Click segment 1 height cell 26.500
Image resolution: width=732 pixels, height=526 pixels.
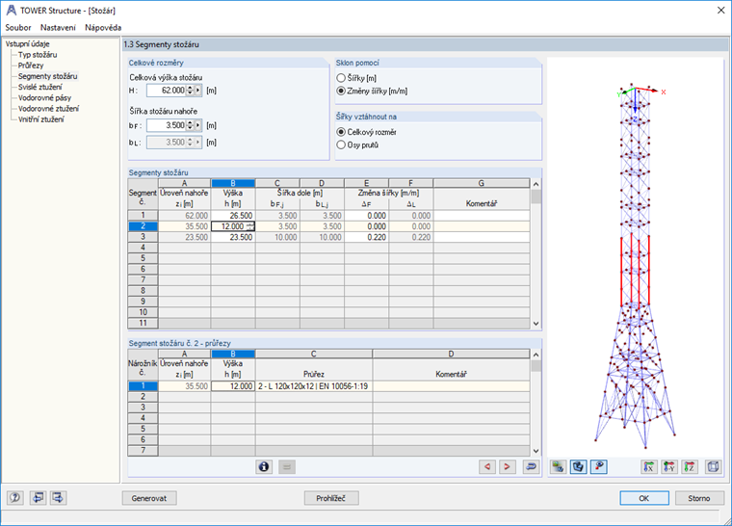(x=233, y=216)
